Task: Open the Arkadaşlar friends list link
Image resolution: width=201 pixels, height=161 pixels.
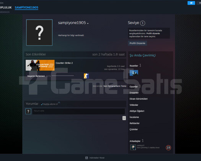Action: [x=135, y=141]
